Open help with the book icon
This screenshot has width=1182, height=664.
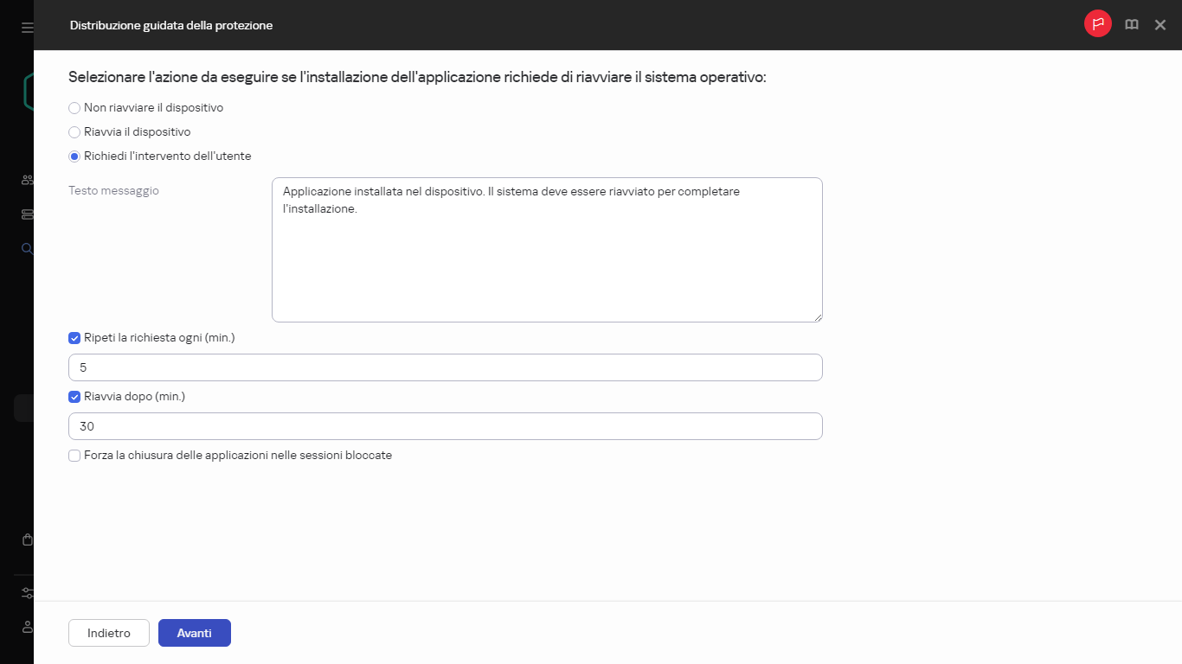(1131, 24)
